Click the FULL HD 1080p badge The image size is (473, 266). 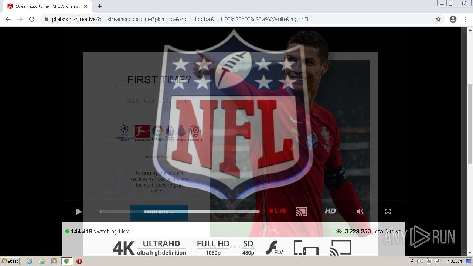coord(213,248)
